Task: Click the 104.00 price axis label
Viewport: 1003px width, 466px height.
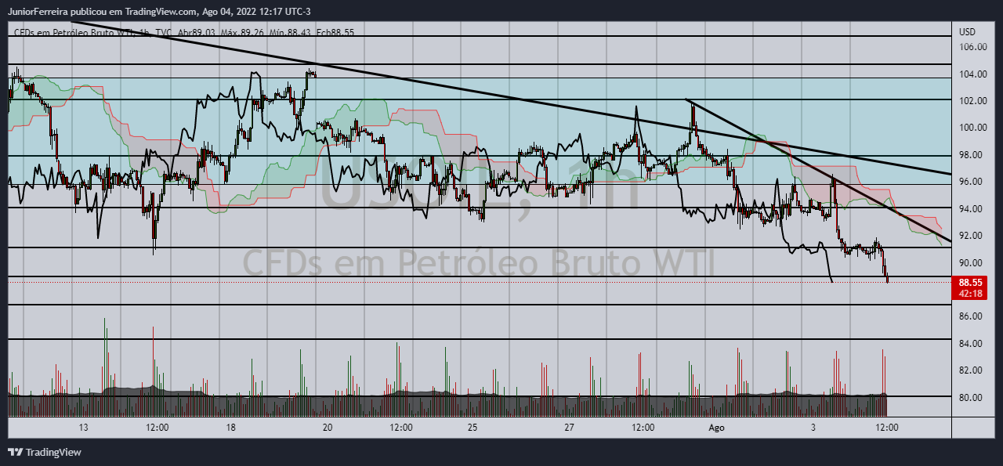Action: (972, 74)
